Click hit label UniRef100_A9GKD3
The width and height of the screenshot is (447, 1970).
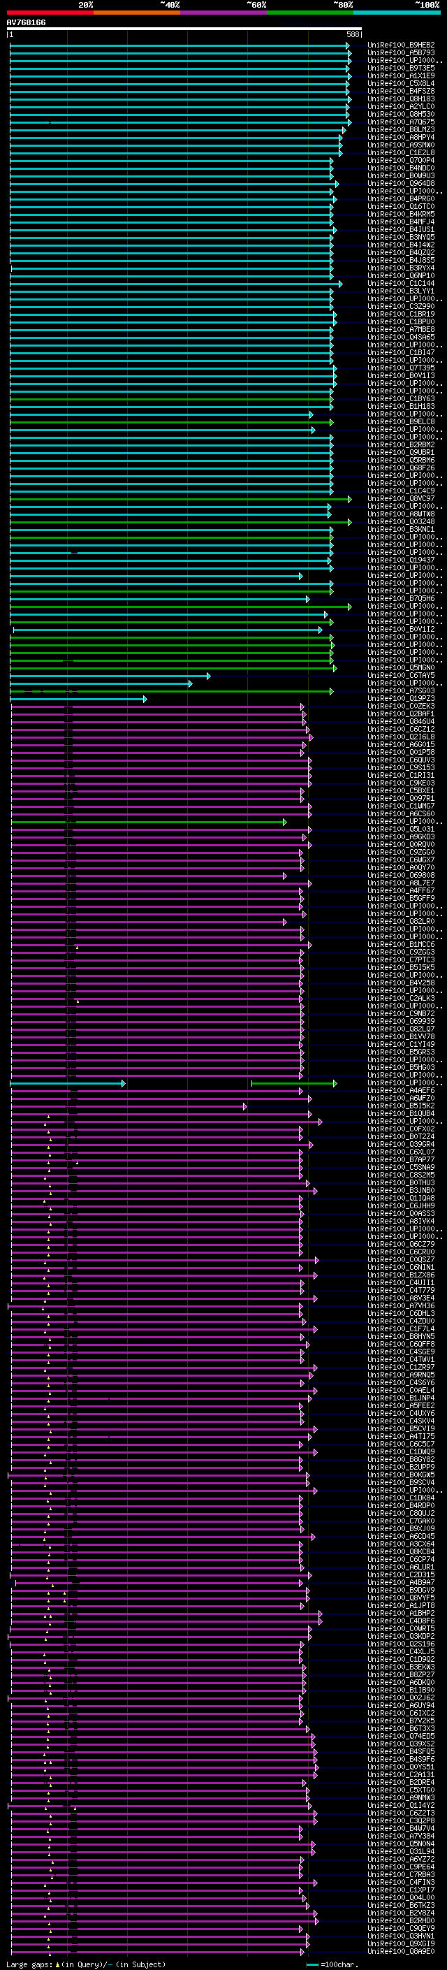point(400,836)
